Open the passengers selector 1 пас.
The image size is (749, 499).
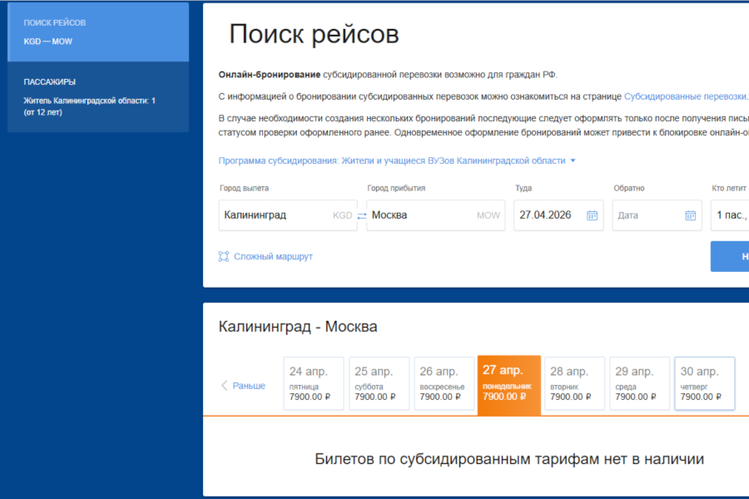731,215
